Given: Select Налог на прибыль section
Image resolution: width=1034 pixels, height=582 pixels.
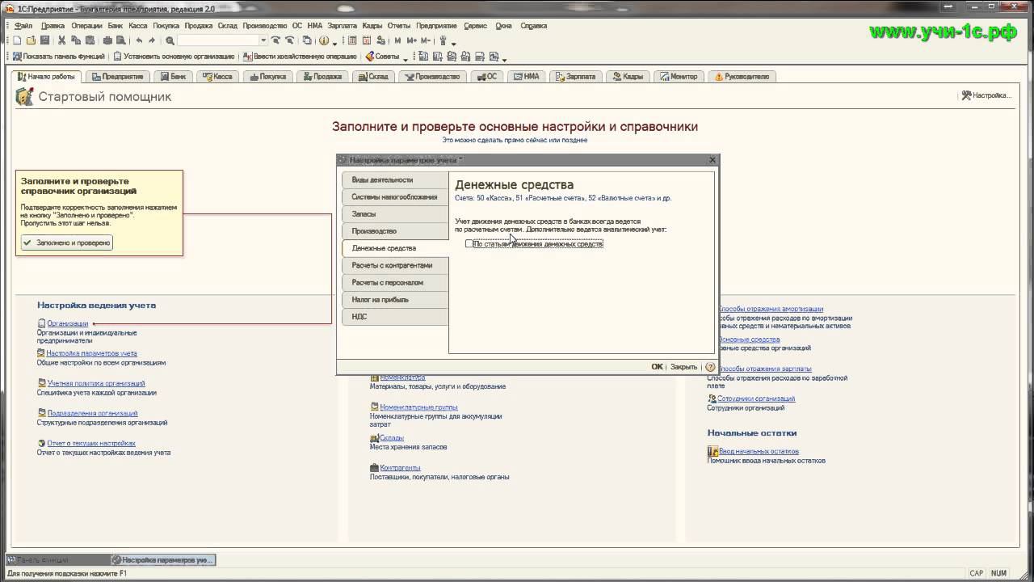Looking at the screenshot, I should point(395,299).
